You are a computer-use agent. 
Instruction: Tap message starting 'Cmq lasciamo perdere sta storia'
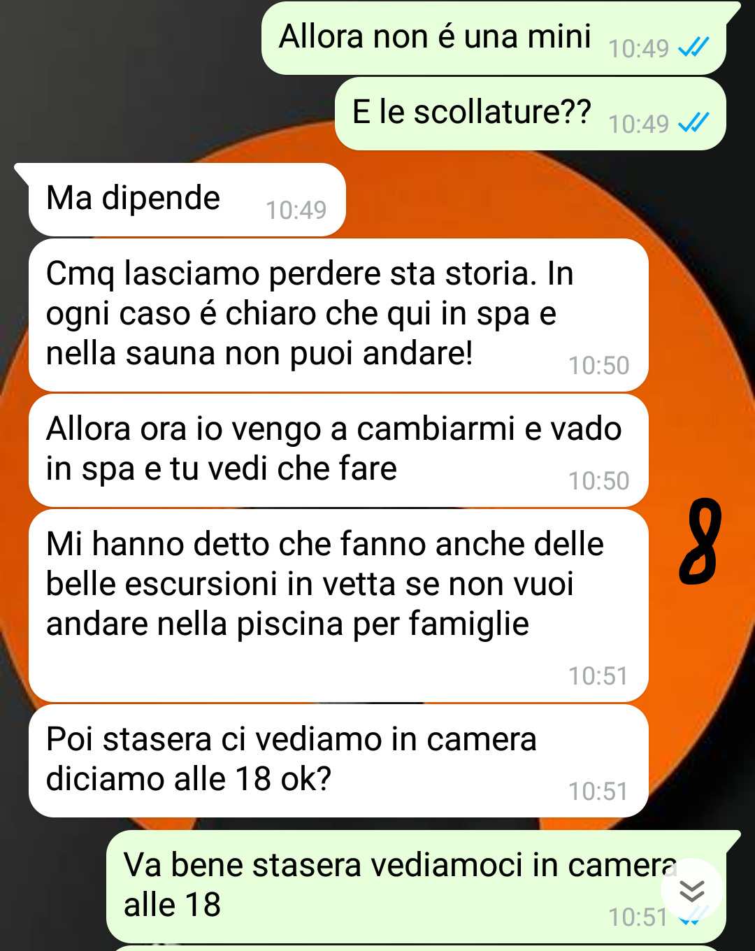pos(338,315)
